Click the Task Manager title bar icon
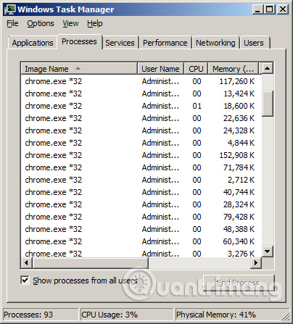This screenshot has height=324, width=293. (10, 9)
